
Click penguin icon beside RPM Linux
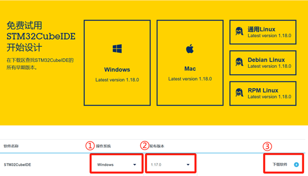tap(239, 92)
